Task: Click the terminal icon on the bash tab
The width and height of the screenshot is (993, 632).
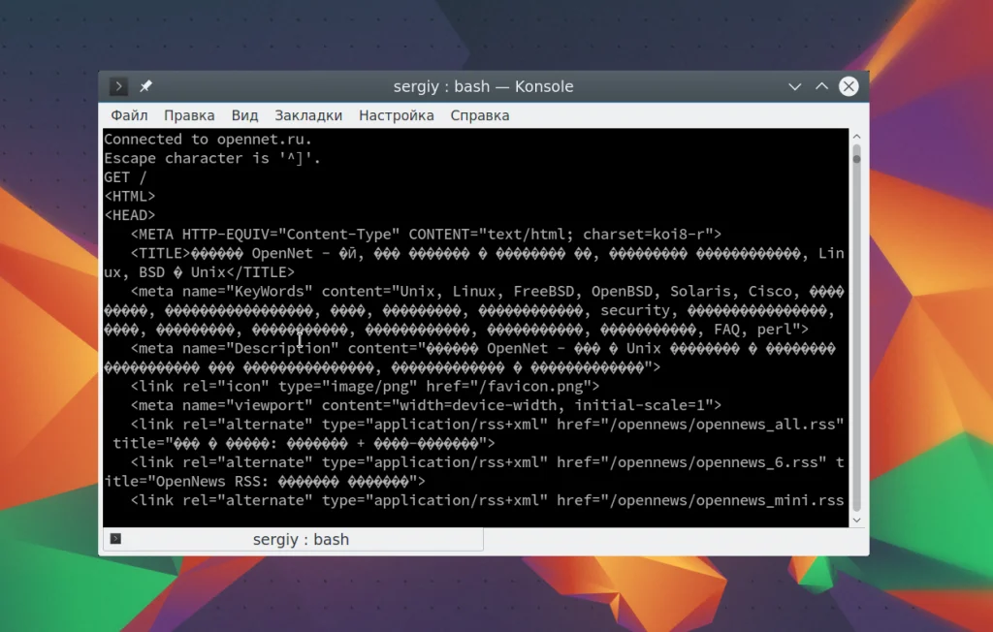Action: tap(115, 538)
